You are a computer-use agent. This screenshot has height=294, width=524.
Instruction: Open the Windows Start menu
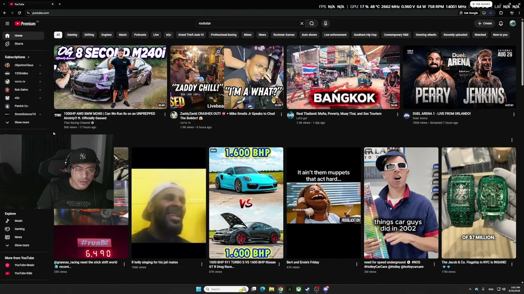pyautogui.click(x=199, y=289)
